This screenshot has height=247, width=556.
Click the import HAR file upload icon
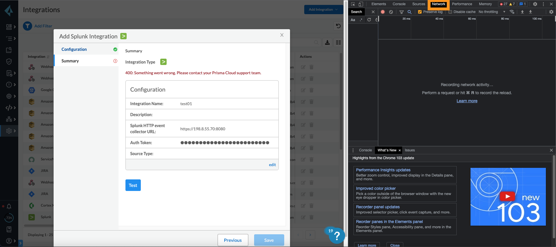[x=522, y=12]
